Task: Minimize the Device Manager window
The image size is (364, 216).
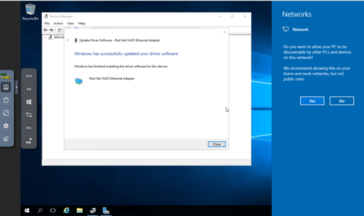Action: tap(221, 16)
